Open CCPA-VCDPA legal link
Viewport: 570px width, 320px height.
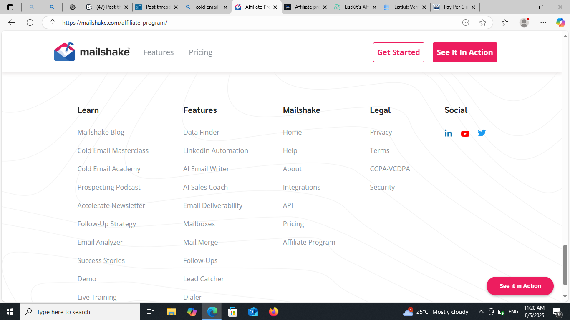[390, 169]
